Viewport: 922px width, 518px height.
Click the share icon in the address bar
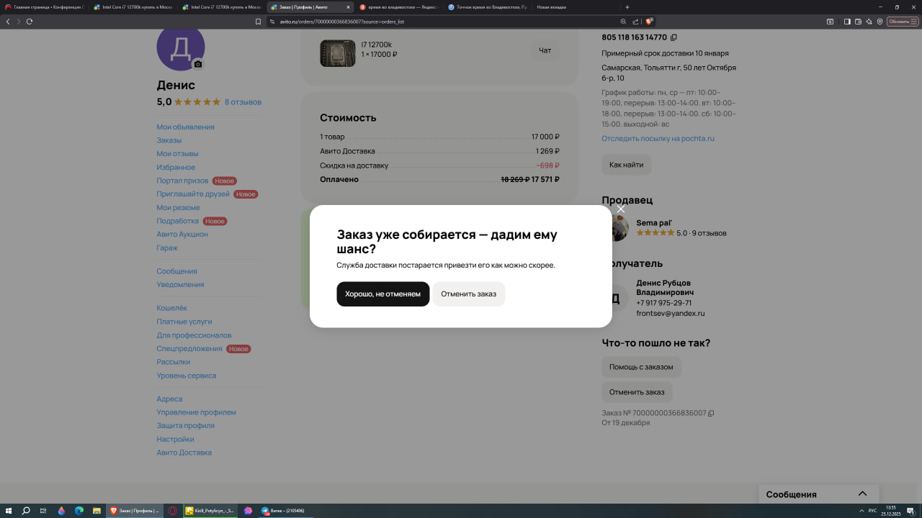(635, 22)
